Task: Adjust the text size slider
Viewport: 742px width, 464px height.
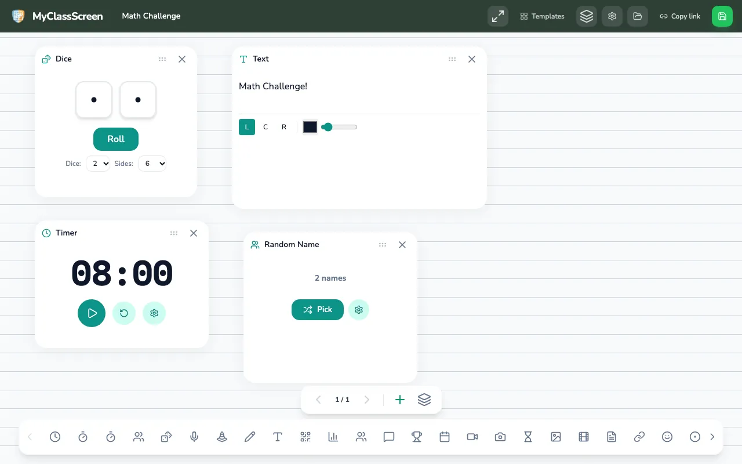Action: click(x=339, y=127)
